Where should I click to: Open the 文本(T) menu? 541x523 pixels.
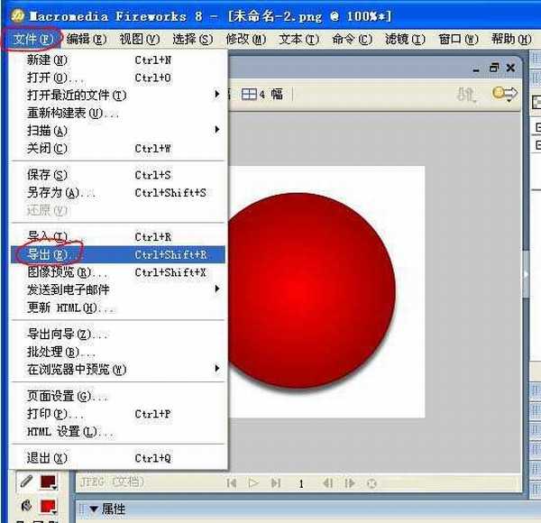[x=298, y=40]
